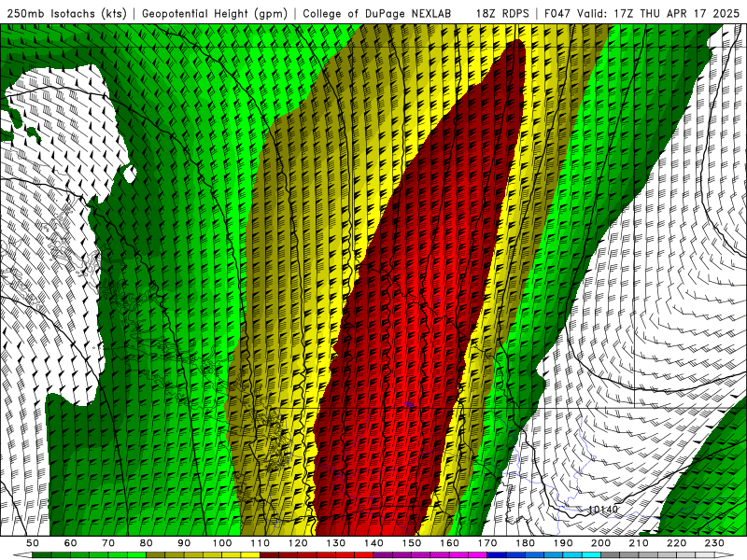Click the 150 value on the color scale
This screenshot has height=560, width=747.
click(412, 543)
